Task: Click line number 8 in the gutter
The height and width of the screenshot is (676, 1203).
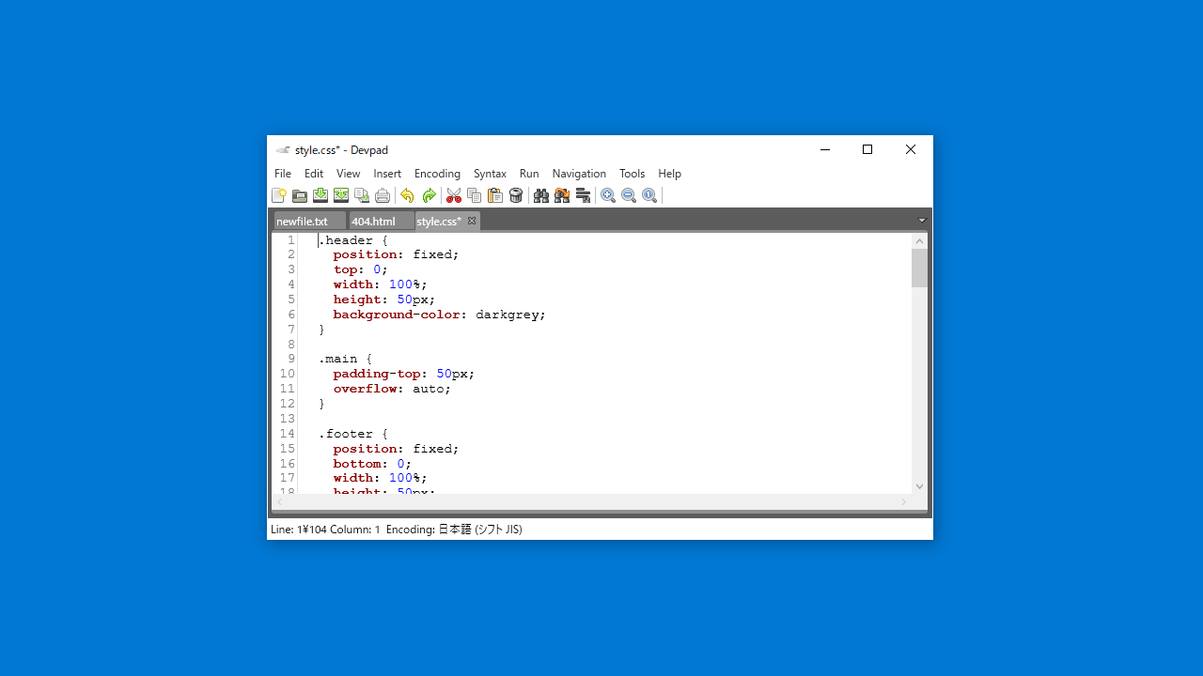Action: click(291, 345)
